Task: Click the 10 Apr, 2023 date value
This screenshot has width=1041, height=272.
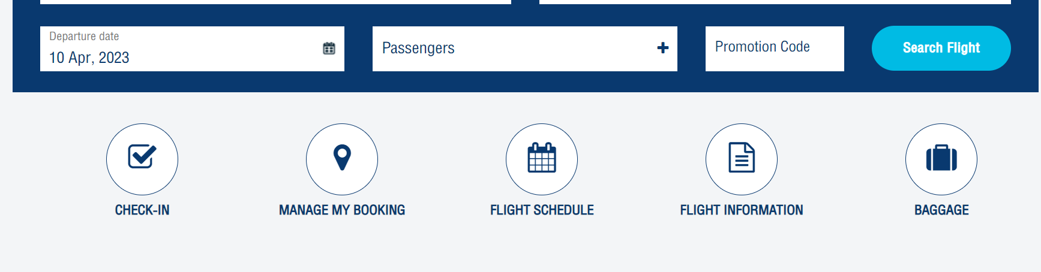Action: (x=89, y=58)
